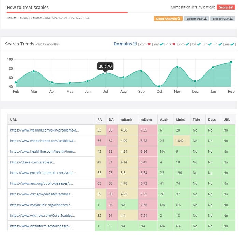Open the wikihow.com Cure-Scabies link

[42, 216]
